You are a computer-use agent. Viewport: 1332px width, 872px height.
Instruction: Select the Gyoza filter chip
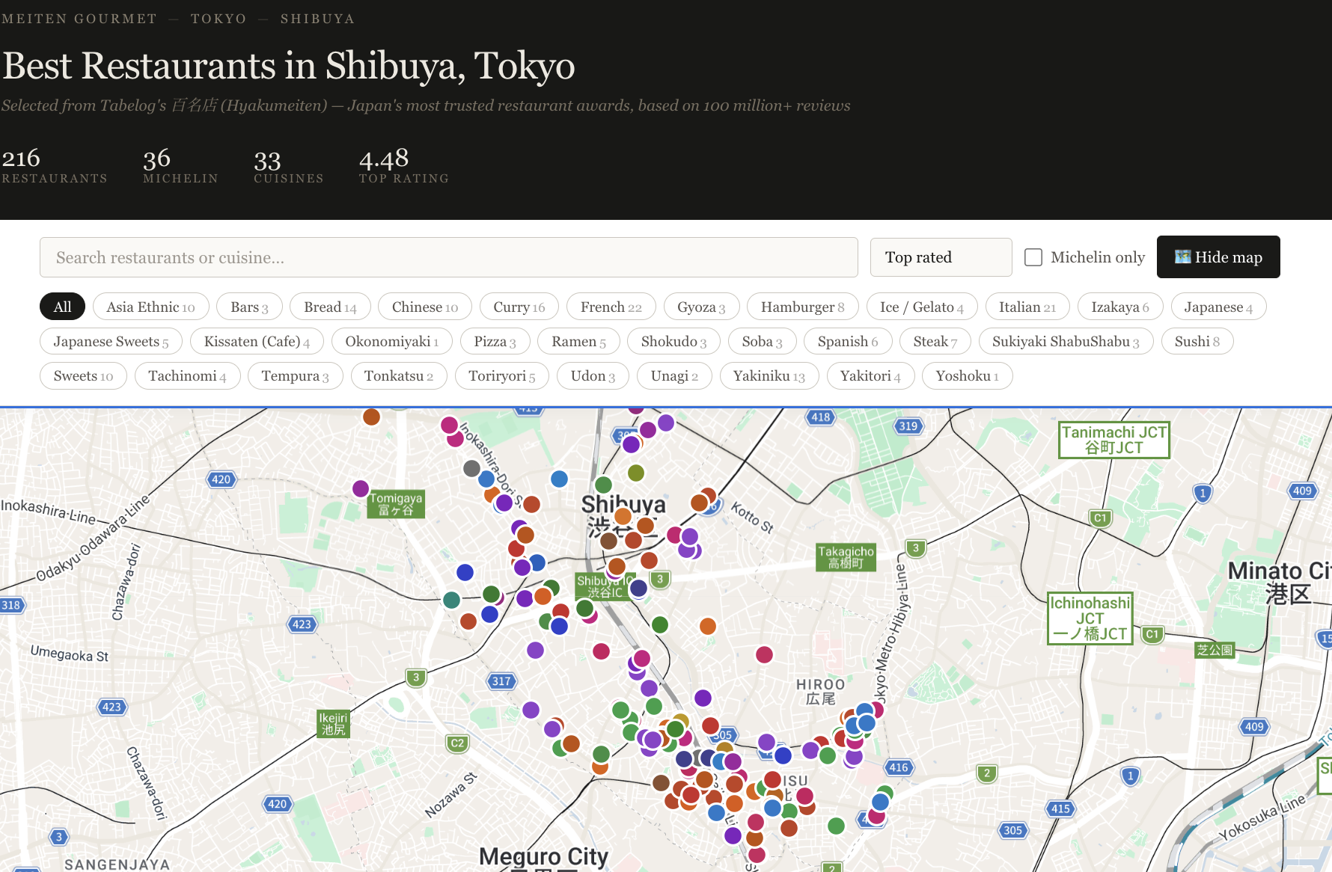click(701, 307)
